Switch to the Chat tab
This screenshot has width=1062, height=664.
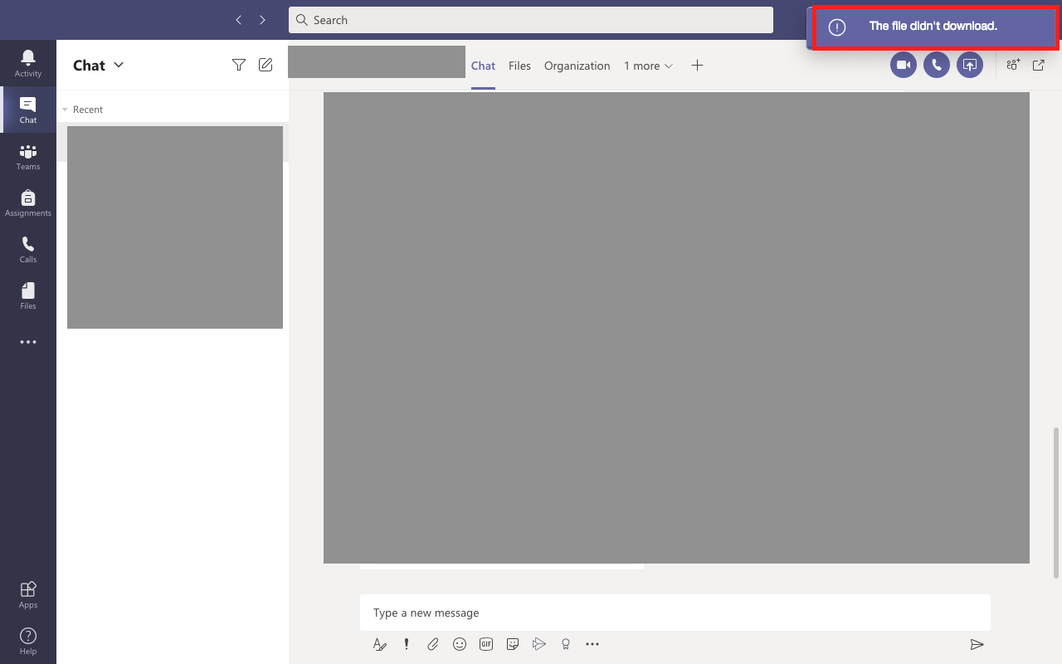click(483, 66)
